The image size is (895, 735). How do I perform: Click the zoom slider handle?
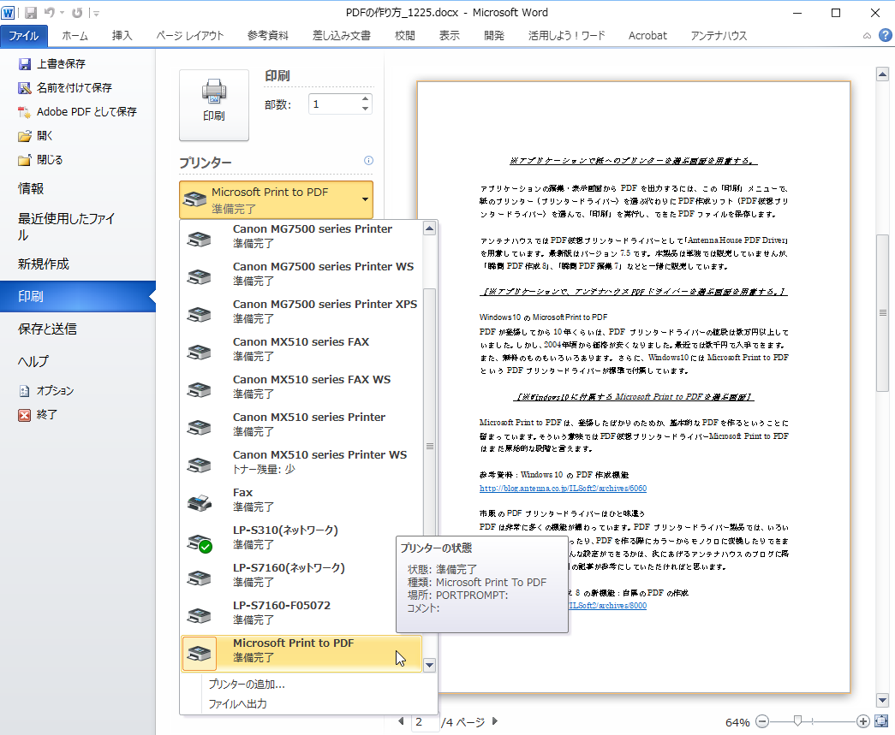[798, 721]
